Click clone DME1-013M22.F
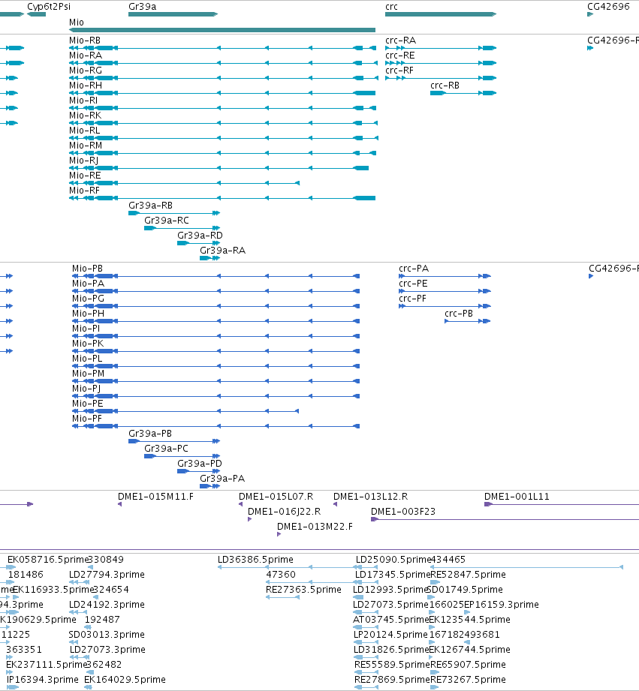639x691 pixels. click(315, 526)
